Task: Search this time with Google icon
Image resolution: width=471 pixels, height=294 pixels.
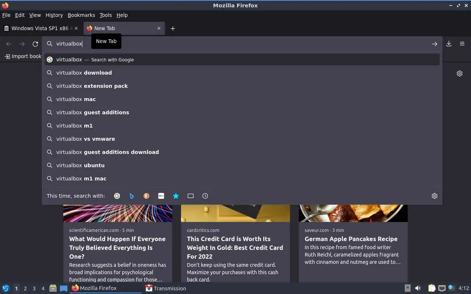Action: coord(117,196)
